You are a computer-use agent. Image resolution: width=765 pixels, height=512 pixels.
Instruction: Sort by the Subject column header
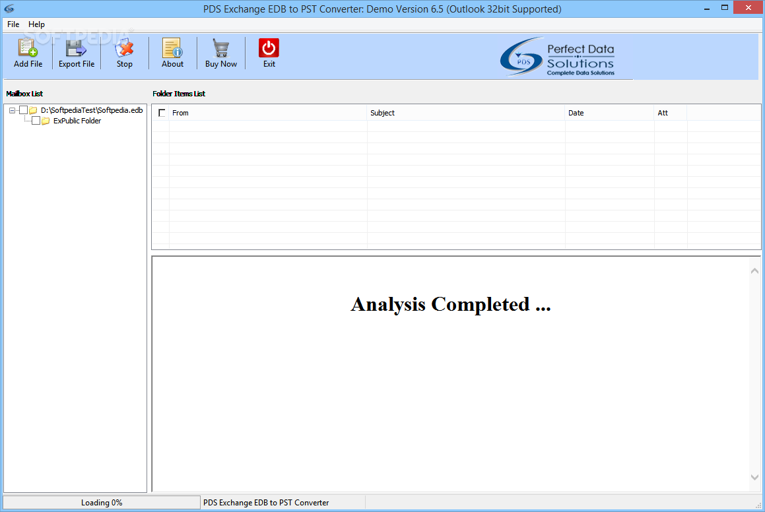(x=466, y=113)
